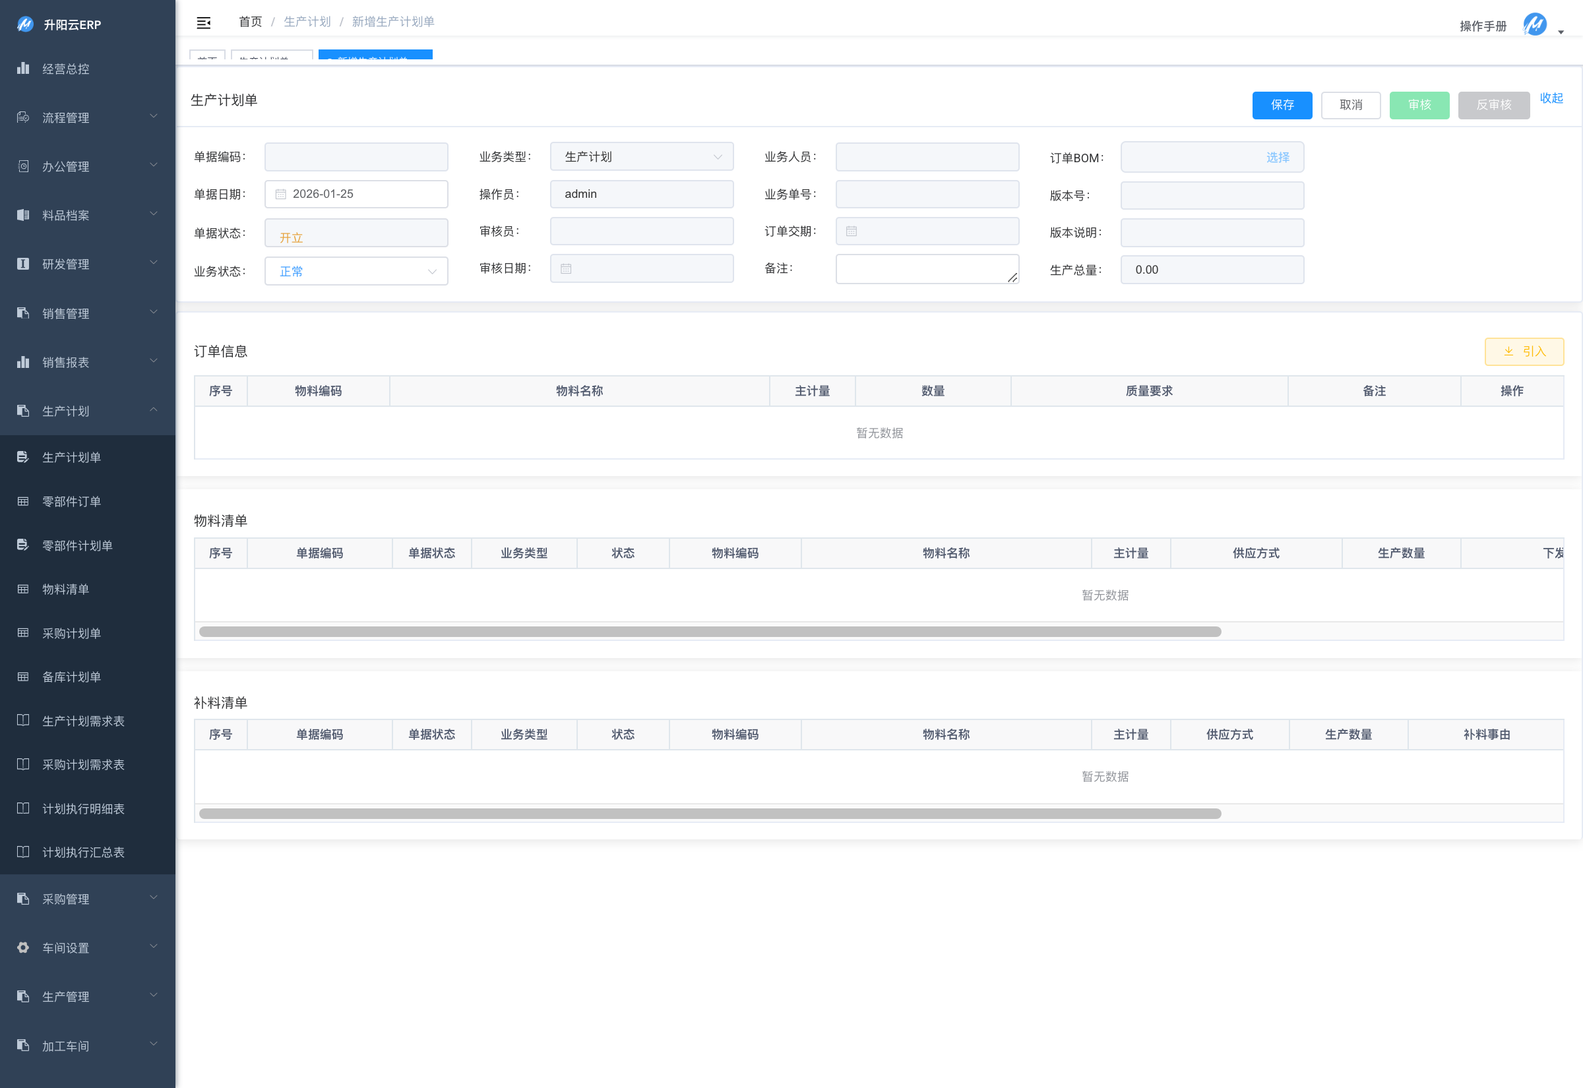Click the calendar icon in 订单交期 field
This screenshot has width=1583, height=1088.
click(x=851, y=231)
